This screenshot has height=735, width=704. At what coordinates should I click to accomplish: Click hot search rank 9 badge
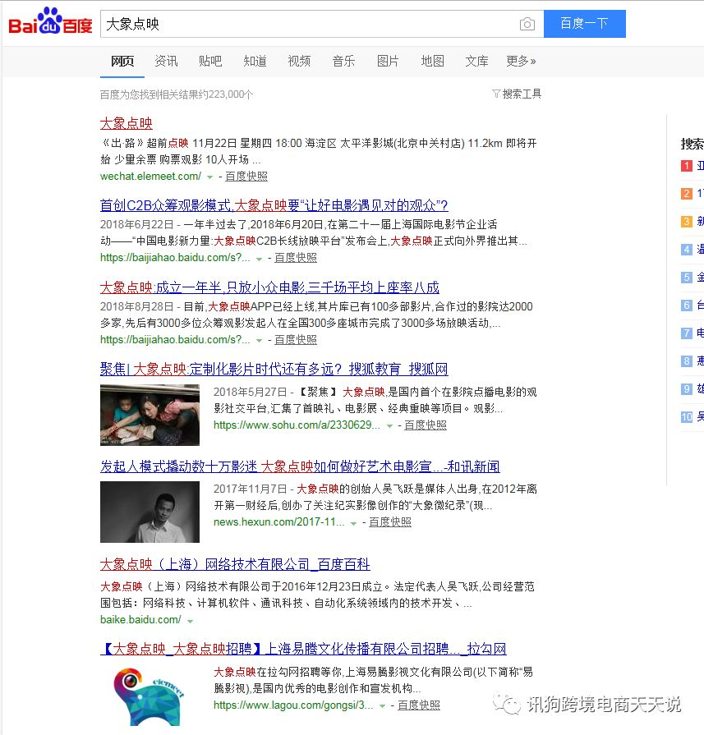point(687,389)
